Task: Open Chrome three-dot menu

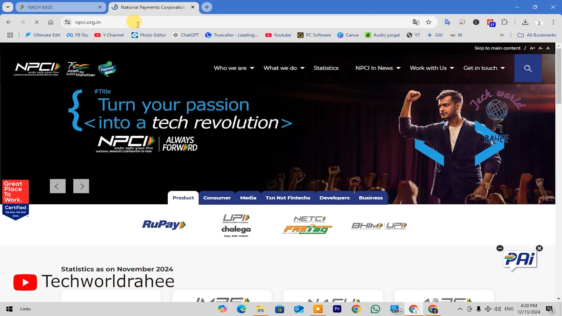Action: 553,22
